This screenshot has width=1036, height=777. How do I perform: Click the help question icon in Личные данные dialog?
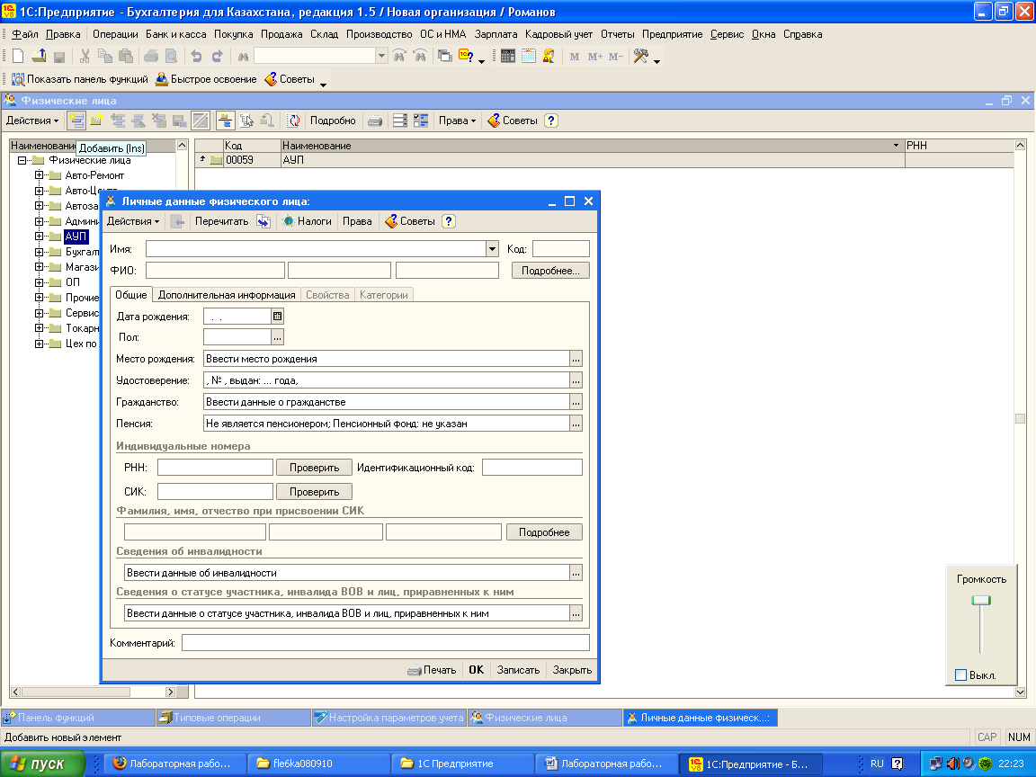pos(449,221)
